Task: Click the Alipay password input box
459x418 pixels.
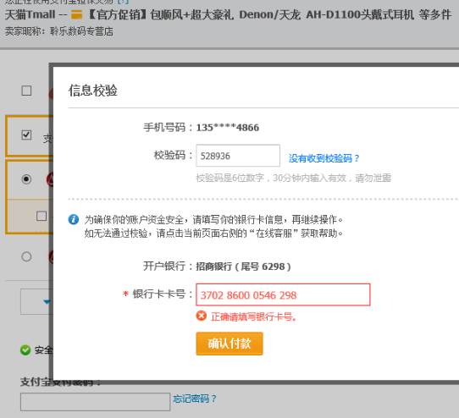Action: [95, 402]
